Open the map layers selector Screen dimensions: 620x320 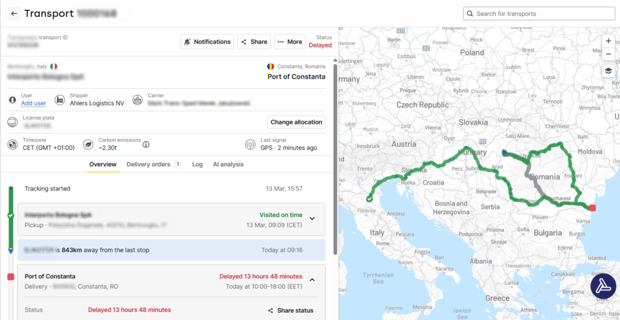608,71
